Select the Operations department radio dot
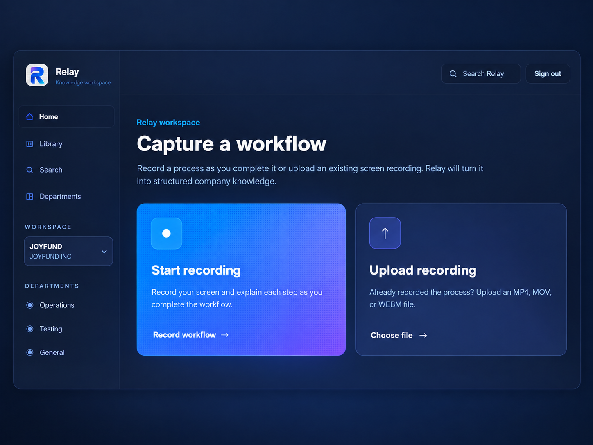This screenshot has height=445, width=593. point(30,305)
